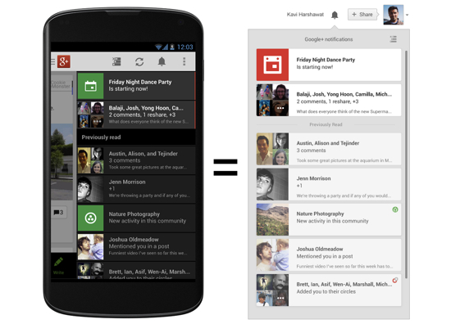Click the + Share button
451x324 pixels.
point(362,15)
